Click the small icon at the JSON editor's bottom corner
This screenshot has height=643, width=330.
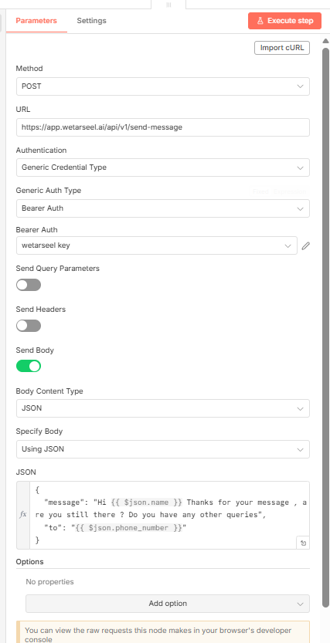point(303,543)
